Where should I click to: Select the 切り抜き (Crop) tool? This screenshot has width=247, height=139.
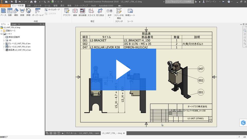100,12
